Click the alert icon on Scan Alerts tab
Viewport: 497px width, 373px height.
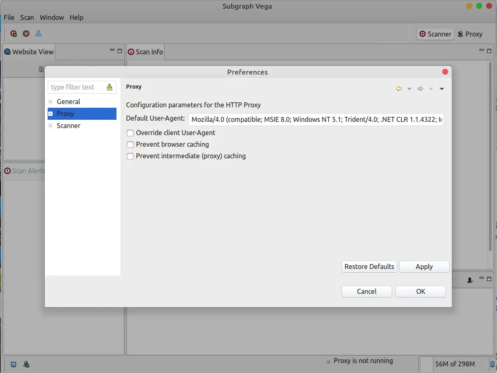pos(7,171)
